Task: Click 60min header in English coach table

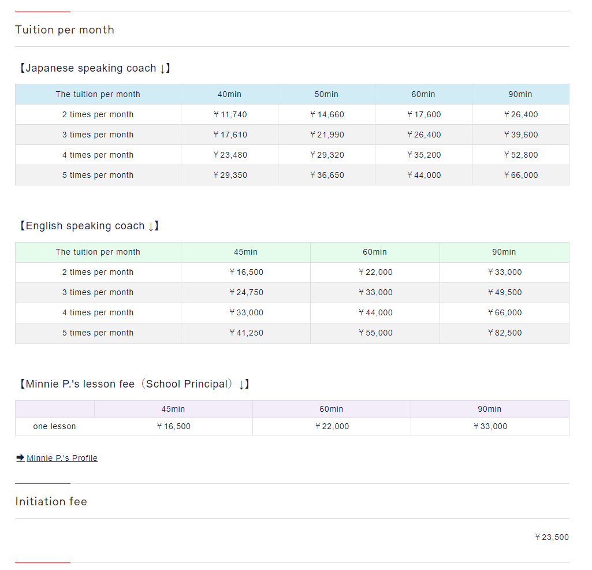Action: pos(375,252)
